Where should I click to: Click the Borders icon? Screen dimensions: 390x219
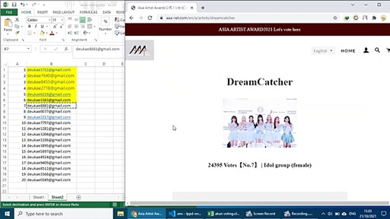coord(30,33)
